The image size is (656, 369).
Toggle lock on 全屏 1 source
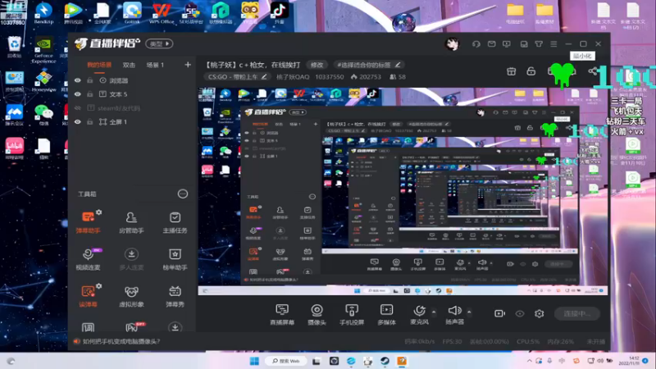click(x=90, y=121)
